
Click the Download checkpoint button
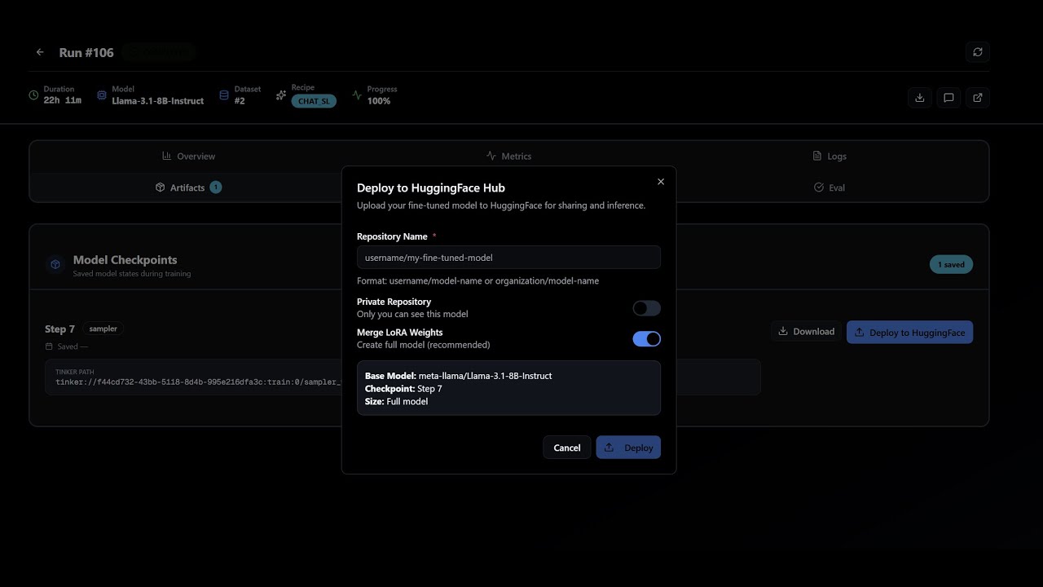[x=807, y=332]
